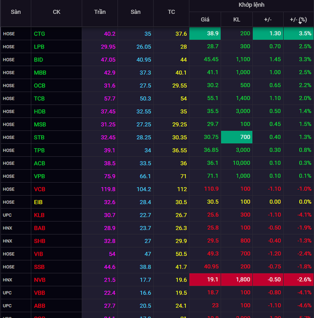Click the red 1,800 volume for NVB

click(x=236, y=280)
